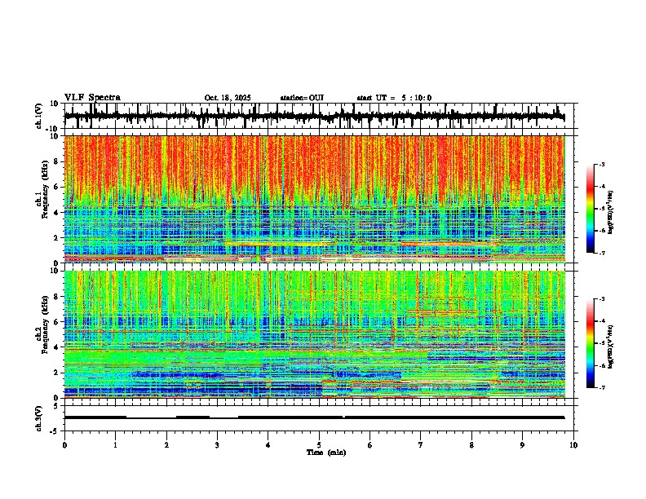Click time axis tick "0"
Screen dimensions: 646x499
pos(64,445)
